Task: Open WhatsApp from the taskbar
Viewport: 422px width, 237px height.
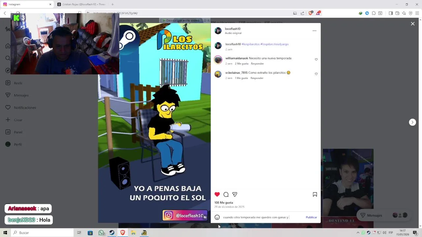Action: click(x=102, y=233)
